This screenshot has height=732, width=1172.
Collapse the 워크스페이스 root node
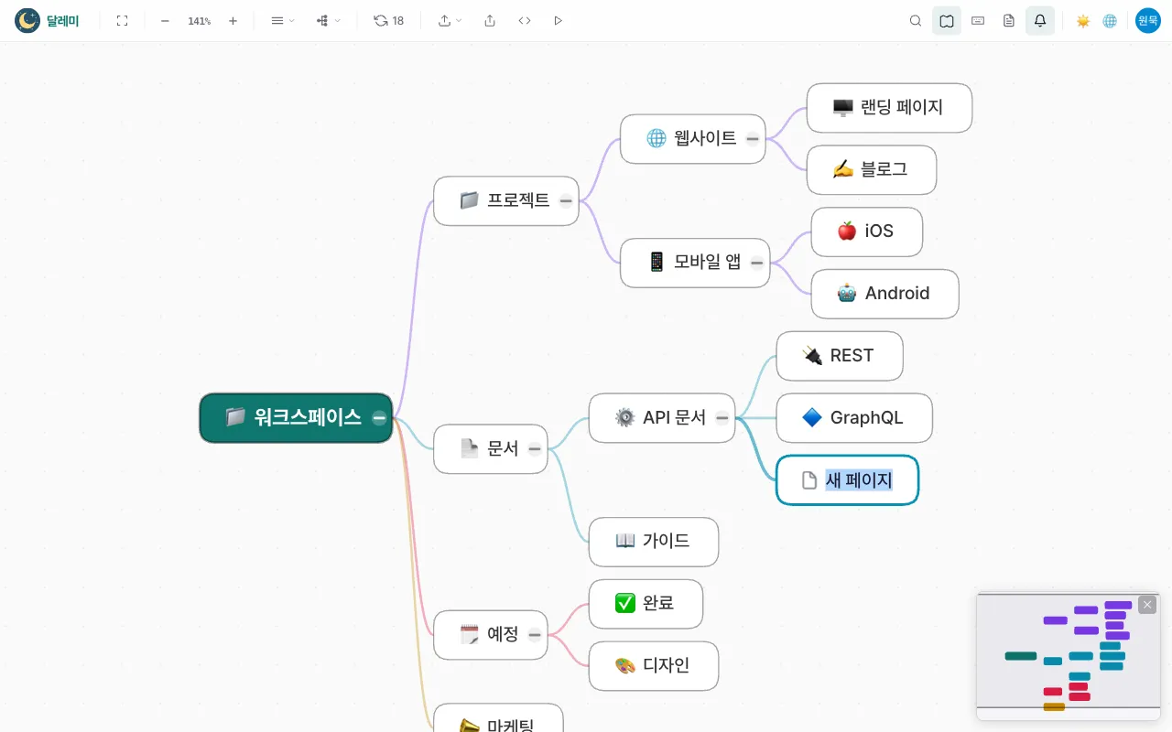(x=379, y=418)
